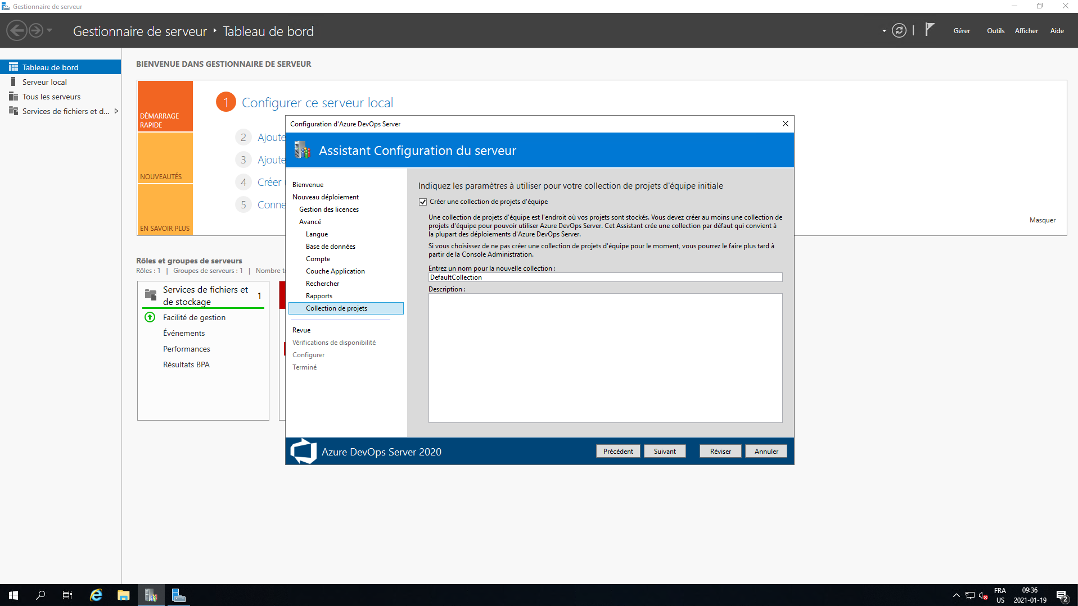1078x606 pixels.
Task: Click the Précédent button
Action: click(x=618, y=452)
